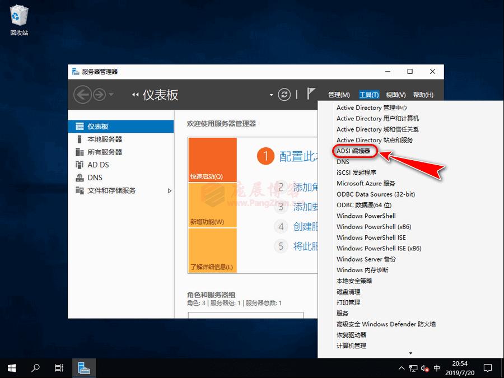Screen dimensions: 504x378
Task: Expand 文件和存储服务 in the sidebar
Action: click(x=170, y=190)
